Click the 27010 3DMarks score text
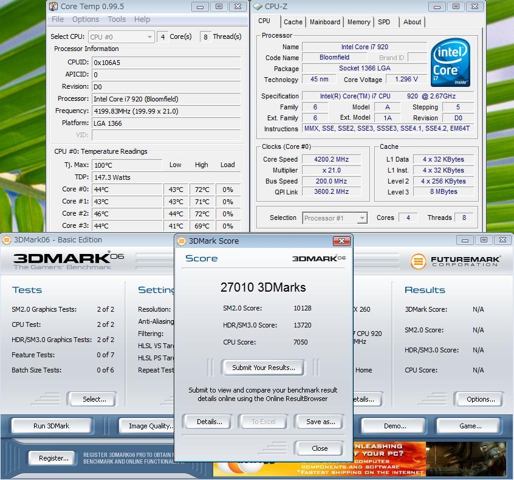 (263, 287)
